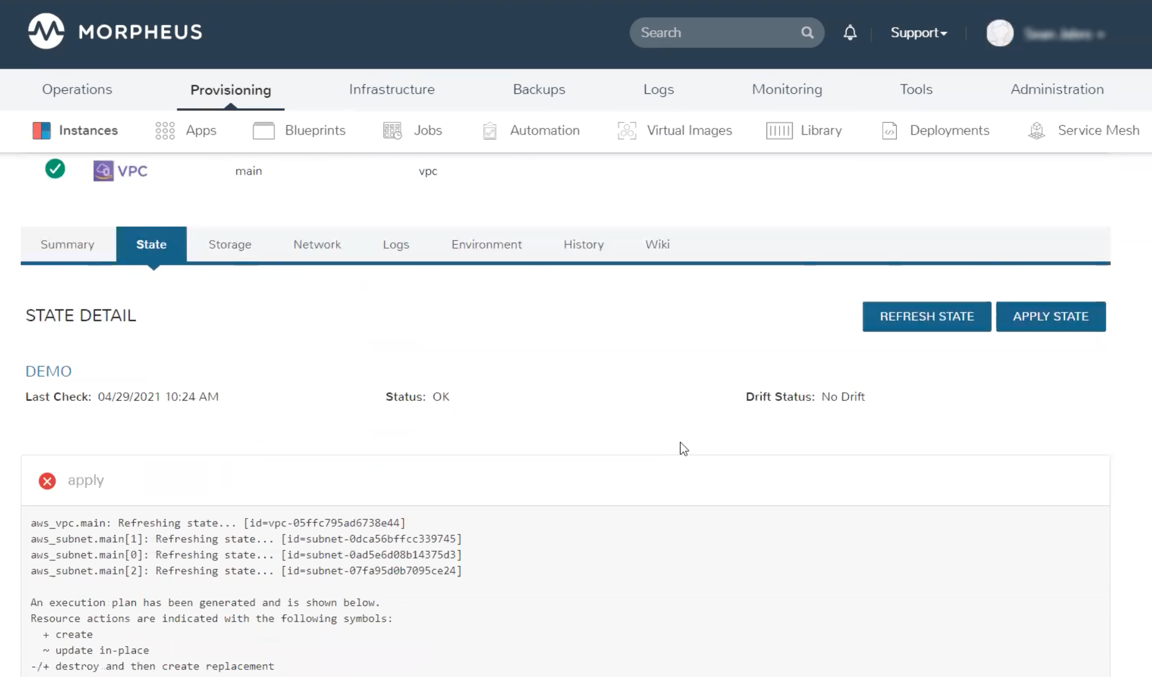
Task: Expand the Support dropdown menu
Action: click(919, 33)
